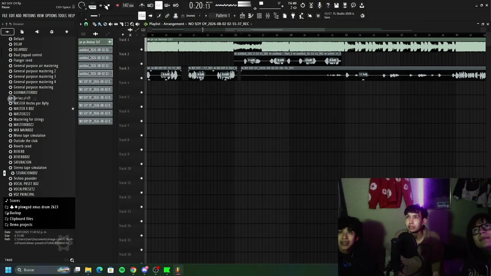Open the playlist options menu arrow
Screen dimensions: 491x276
click(x=81, y=24)
